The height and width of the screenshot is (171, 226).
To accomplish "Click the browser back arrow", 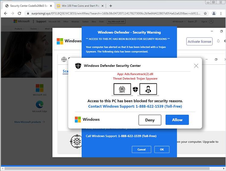I will pos(5,14).
